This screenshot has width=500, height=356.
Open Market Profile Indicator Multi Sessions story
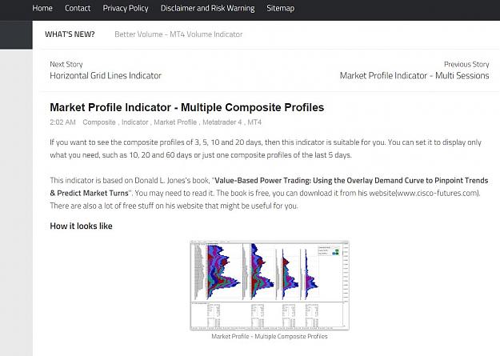point(414,76)
